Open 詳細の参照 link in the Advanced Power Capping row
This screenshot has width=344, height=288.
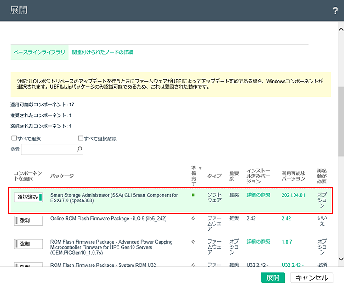point(258,242)
